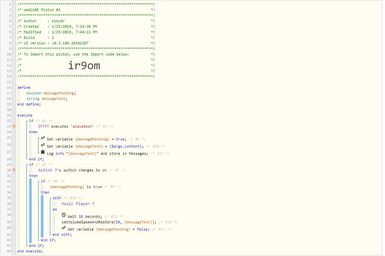Click the x² icon before Set variable messagePending = true

pyautogui.click(x=43, y=138)
